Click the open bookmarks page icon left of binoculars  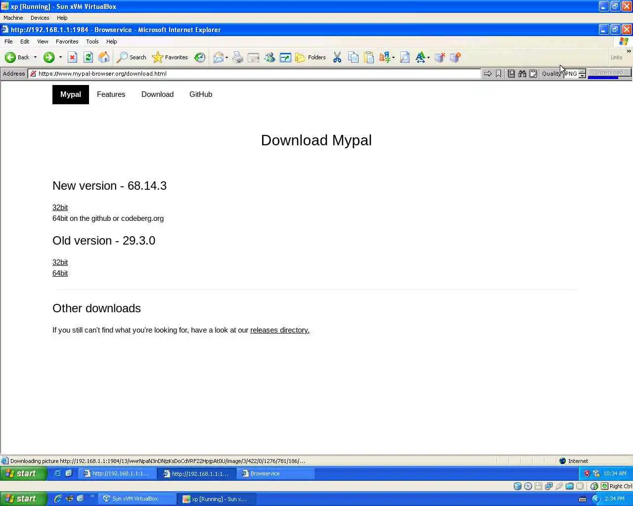point(511,74)
